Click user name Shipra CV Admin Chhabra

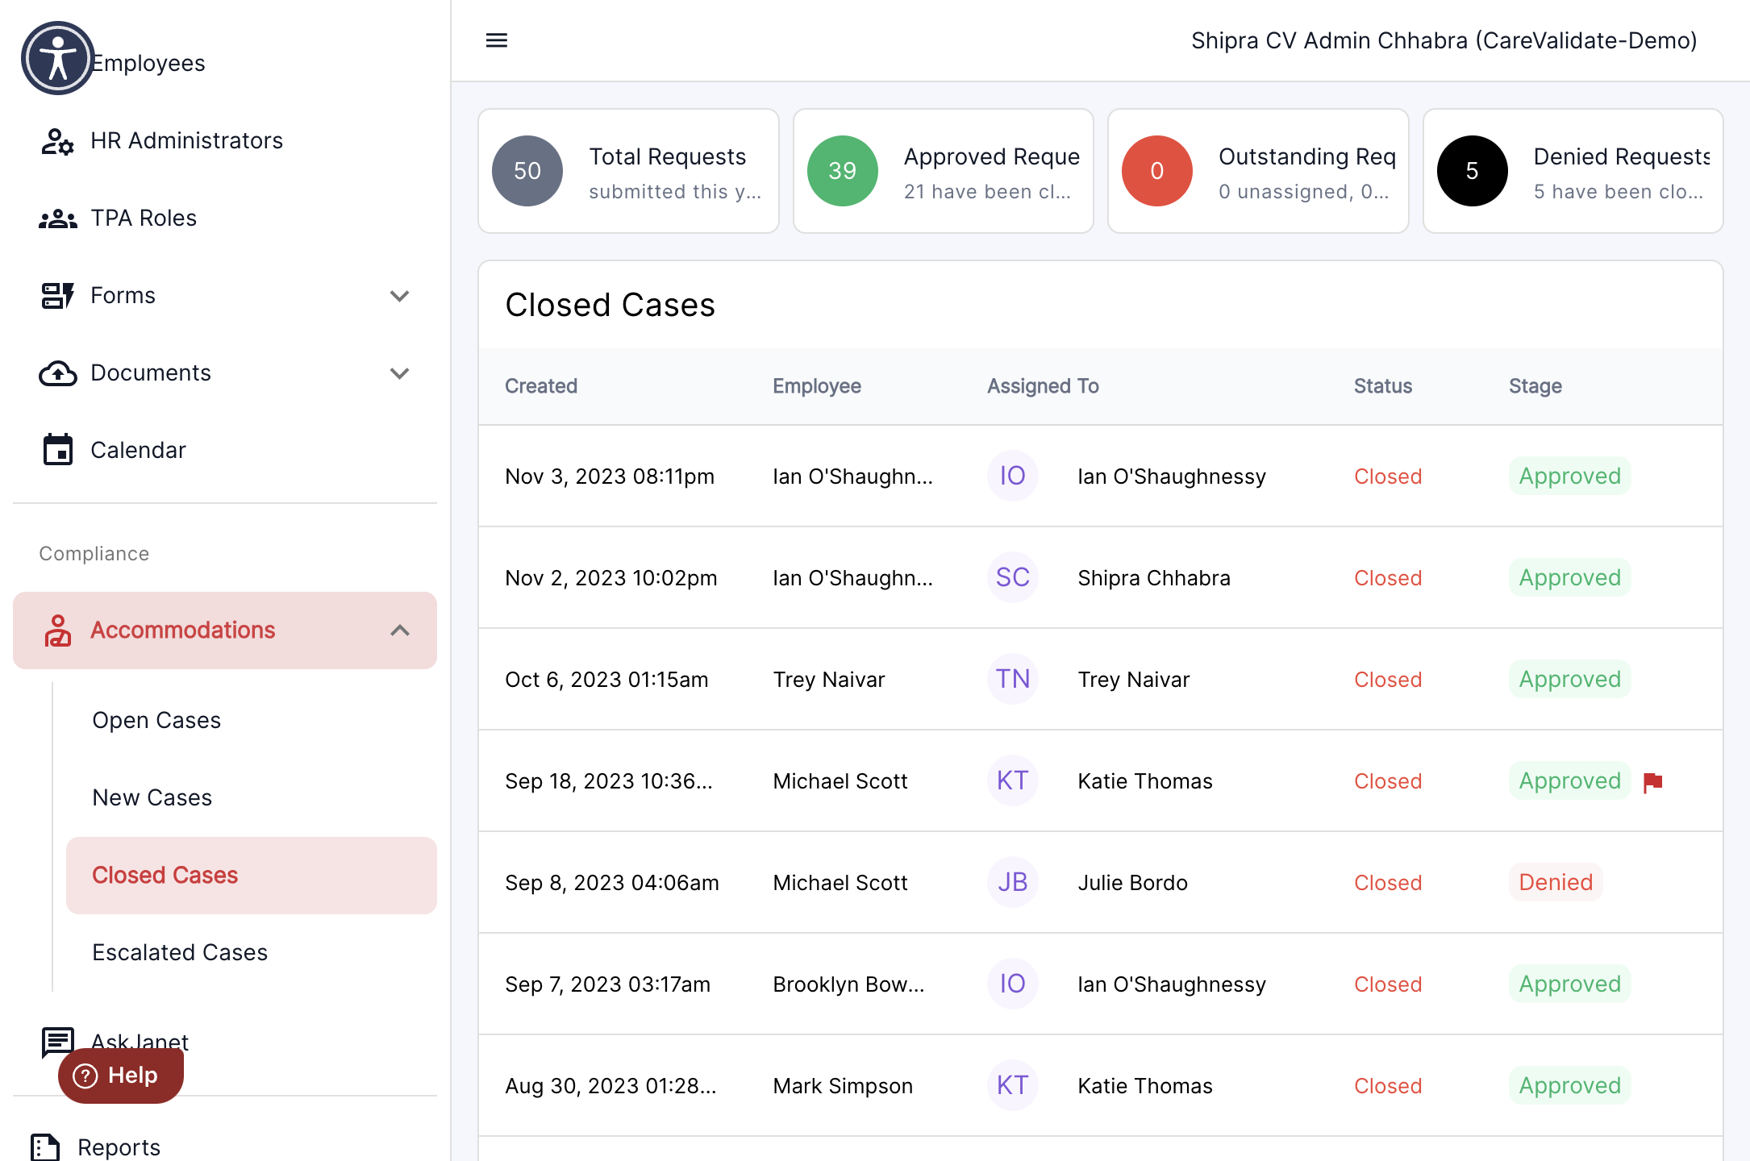[x=1444, y=40]
